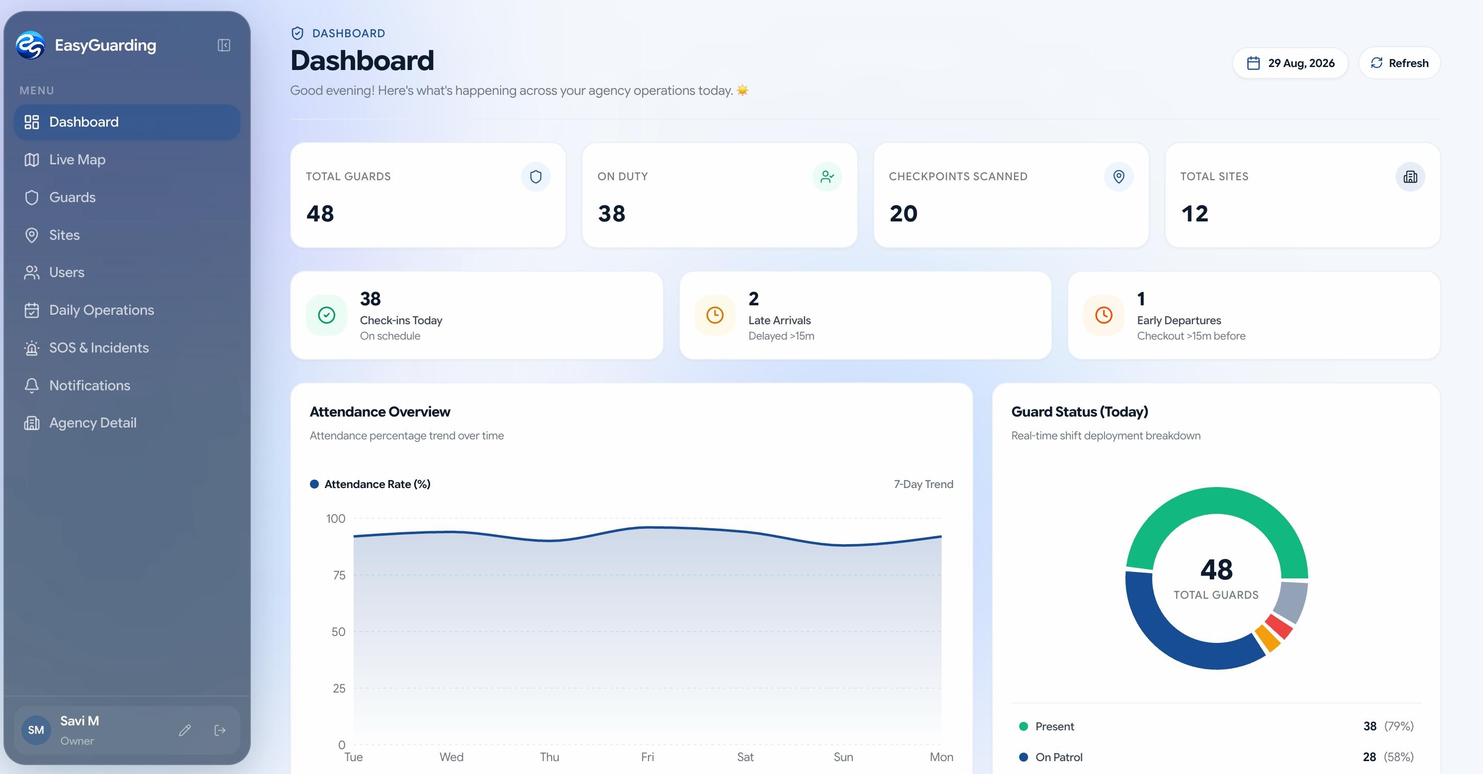The height and width of the screenshot is (774, 1483).
Task: Click the Late Arrivals card title
Action: pos(780,321)
